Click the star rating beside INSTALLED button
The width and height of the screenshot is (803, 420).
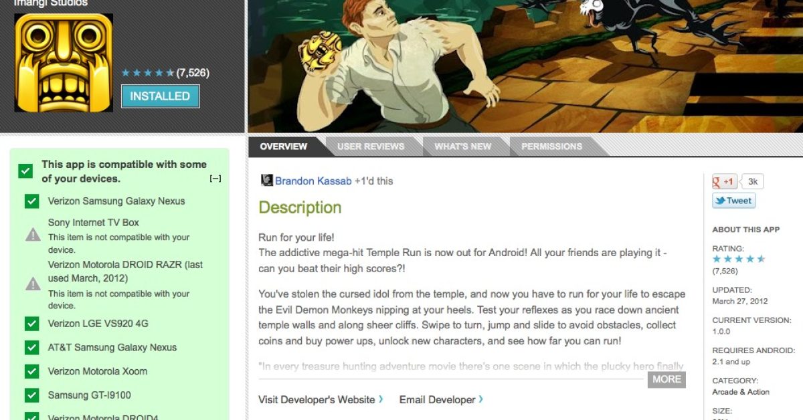[148, 73]
